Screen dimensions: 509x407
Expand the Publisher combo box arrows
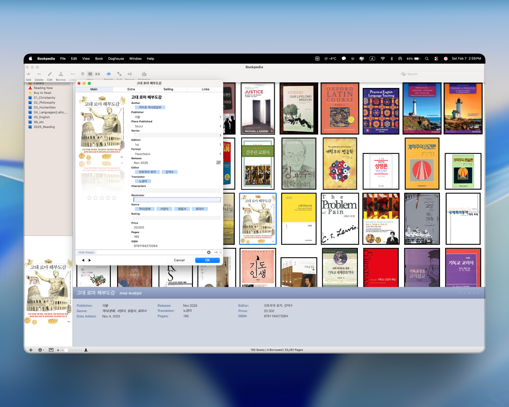coord(220,117)
